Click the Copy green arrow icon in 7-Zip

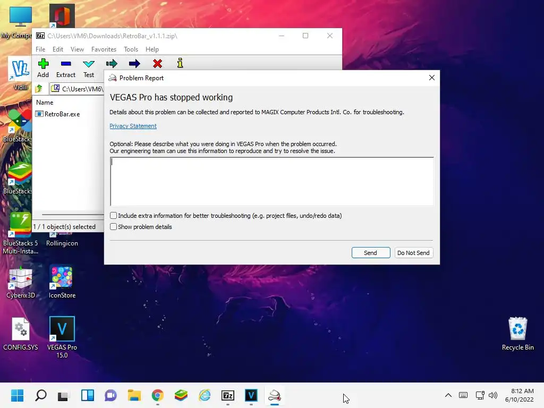coord(112,64)
